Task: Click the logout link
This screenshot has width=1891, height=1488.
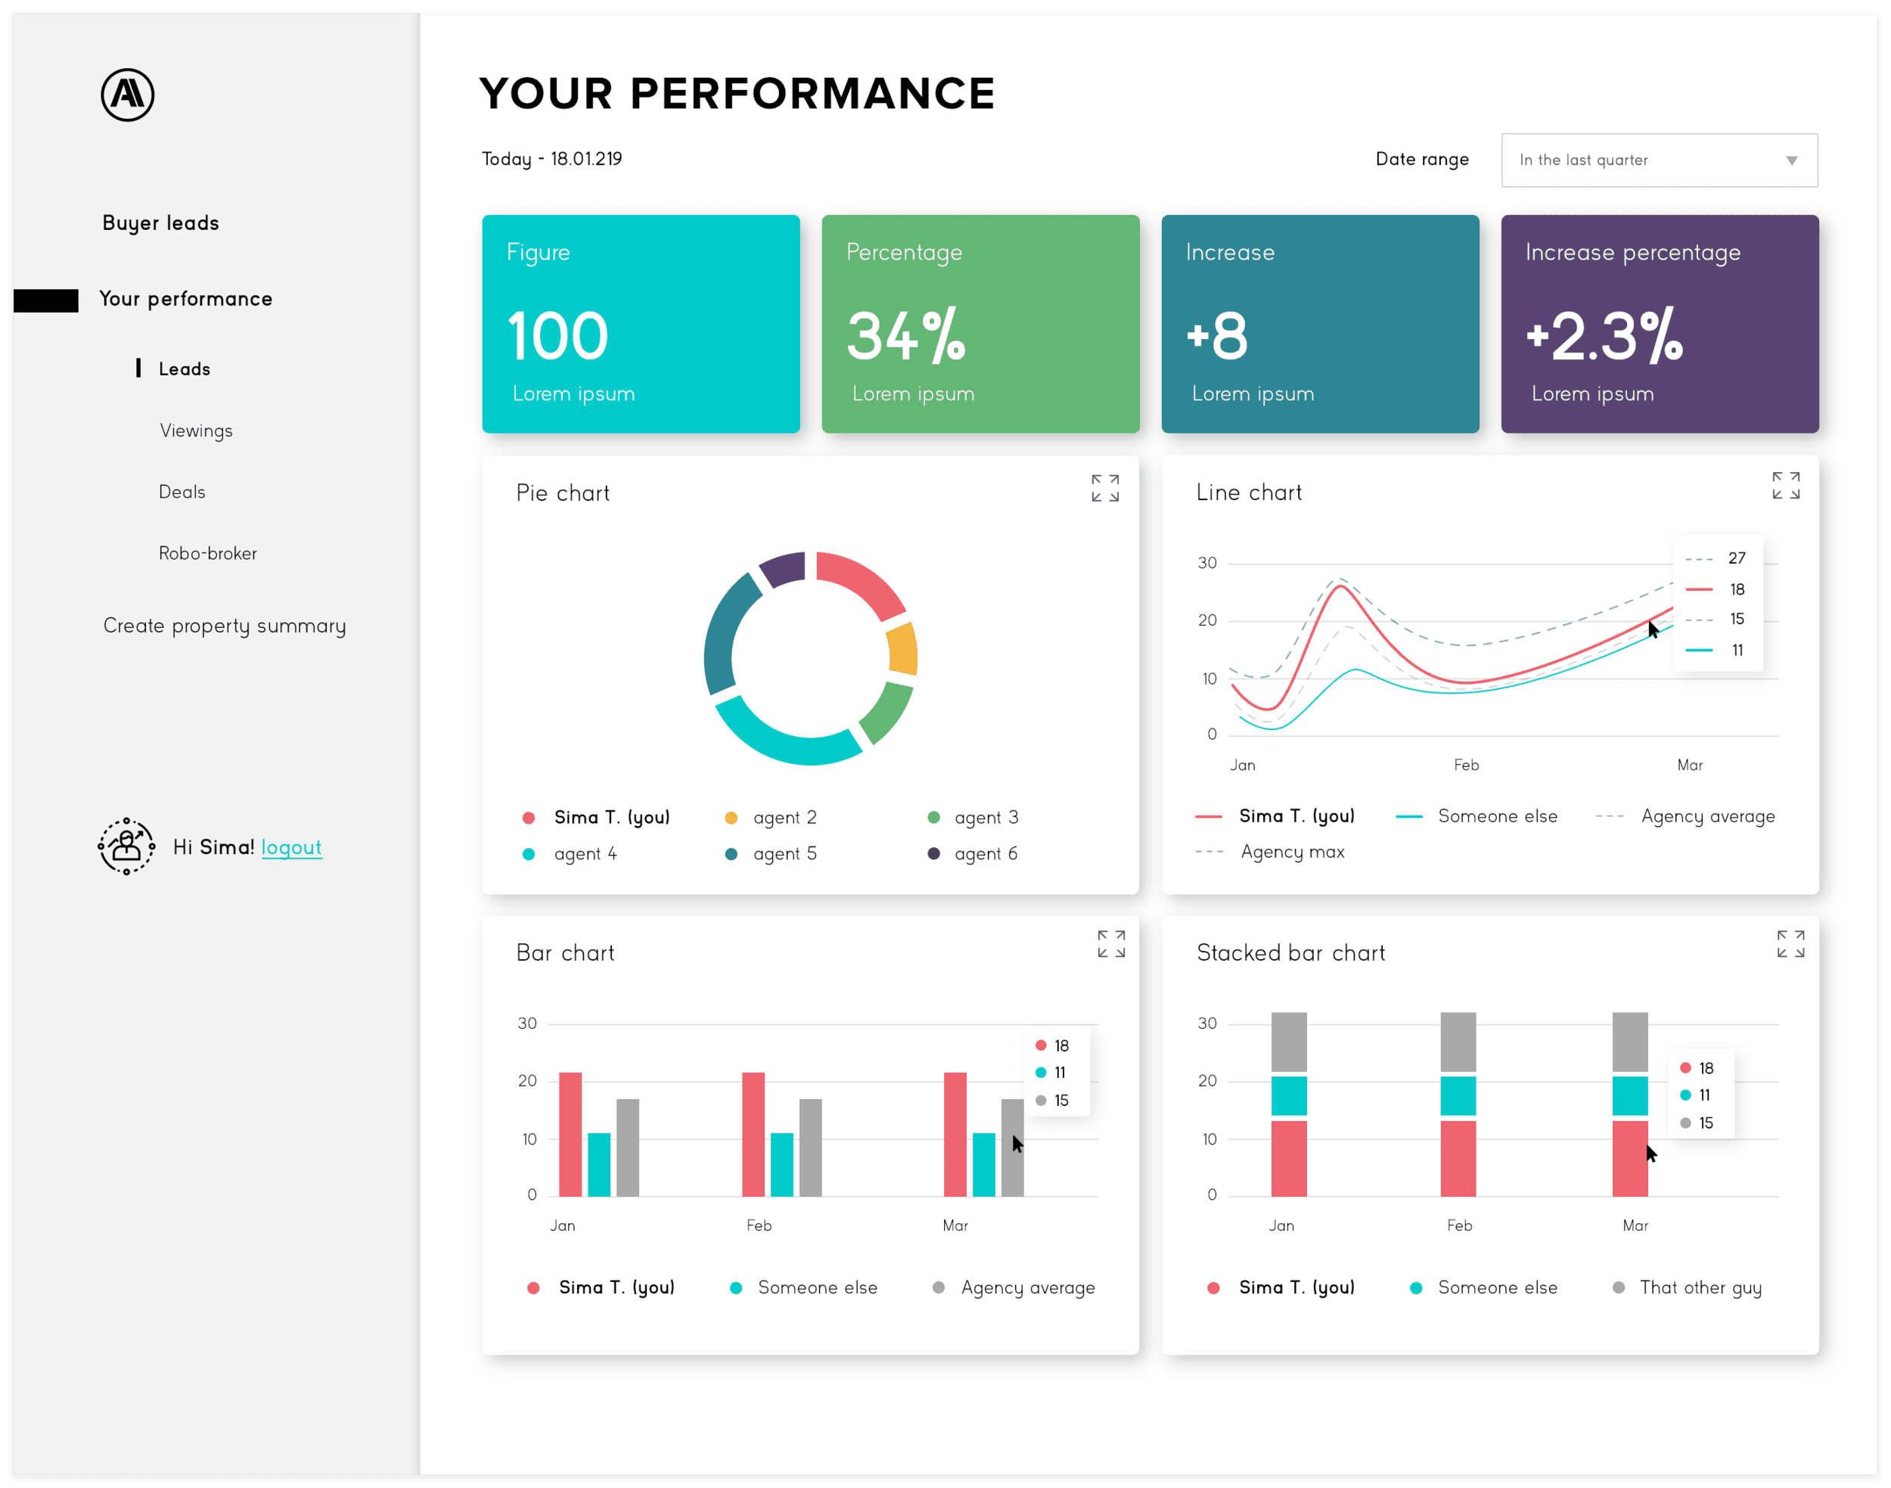Action: pos(291,847)
